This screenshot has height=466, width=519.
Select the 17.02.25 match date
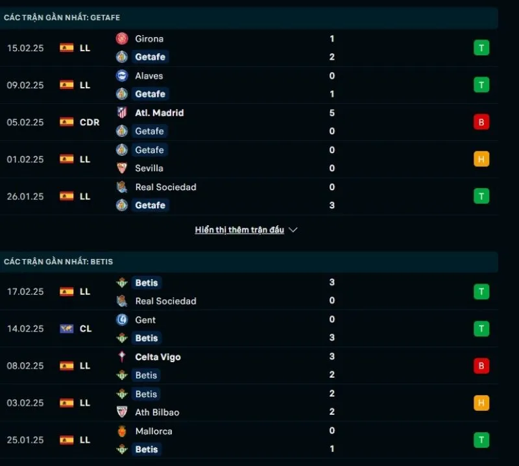(x=25, y=291)
